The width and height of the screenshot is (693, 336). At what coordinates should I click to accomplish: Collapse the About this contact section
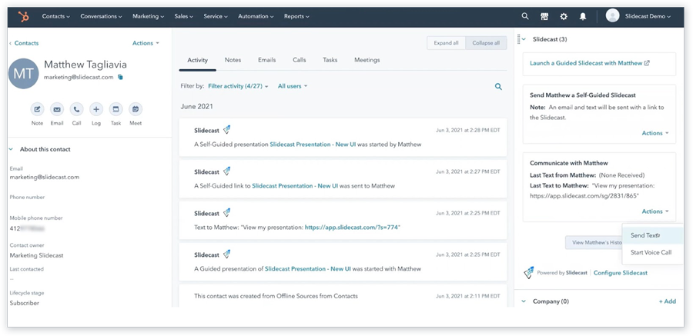[11, 149]
